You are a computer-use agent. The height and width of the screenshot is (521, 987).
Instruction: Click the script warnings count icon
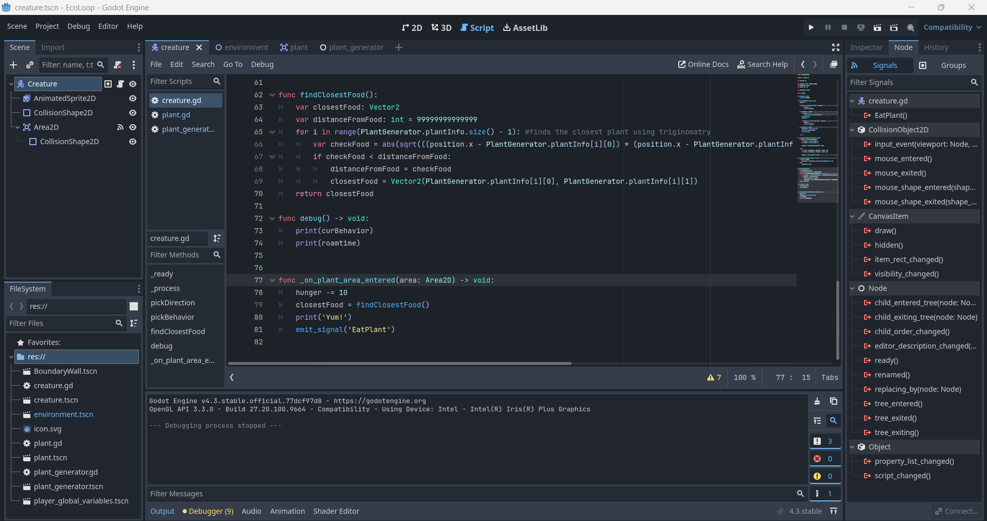point(714,377)
